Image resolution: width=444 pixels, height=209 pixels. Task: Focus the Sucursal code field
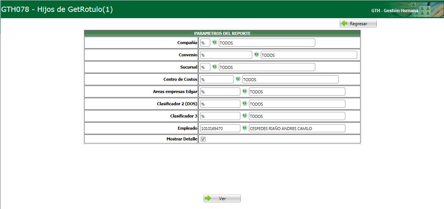[205, 67]
